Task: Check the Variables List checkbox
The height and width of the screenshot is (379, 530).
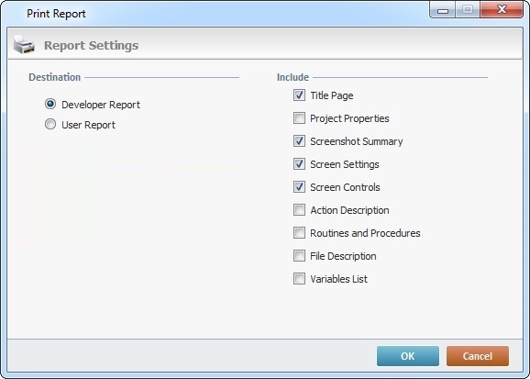Action: pos(299,279)
